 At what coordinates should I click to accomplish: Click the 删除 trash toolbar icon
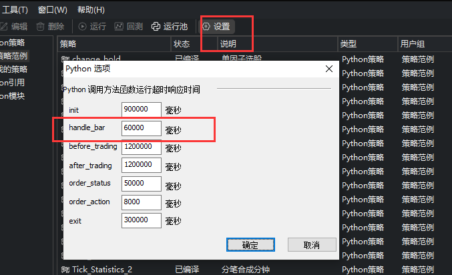[40, 27]
